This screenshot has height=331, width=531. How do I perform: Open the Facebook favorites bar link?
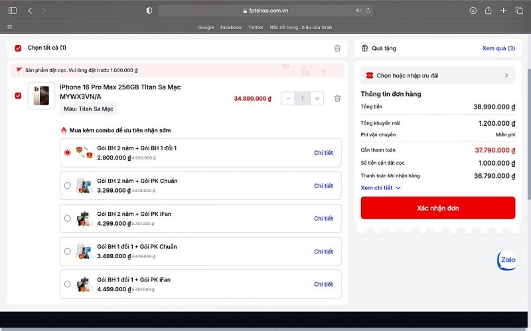click(x=230, y=27)
